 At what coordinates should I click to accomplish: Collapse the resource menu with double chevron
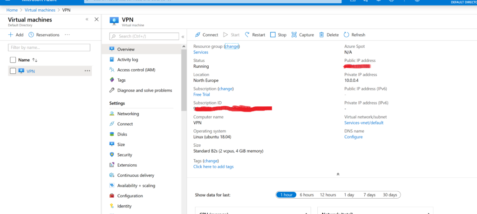click(x=183, y=36)
